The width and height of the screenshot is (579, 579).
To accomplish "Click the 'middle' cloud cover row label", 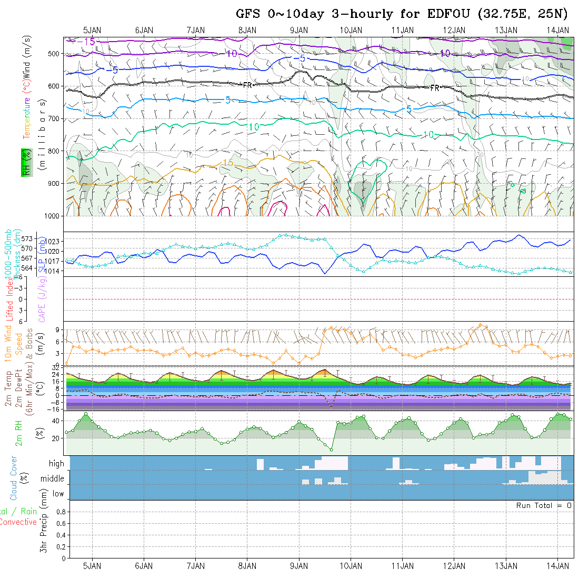I will (53, 479).
